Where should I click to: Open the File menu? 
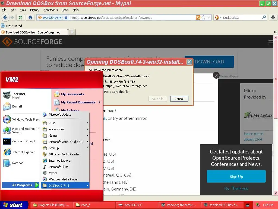(4, 10)
